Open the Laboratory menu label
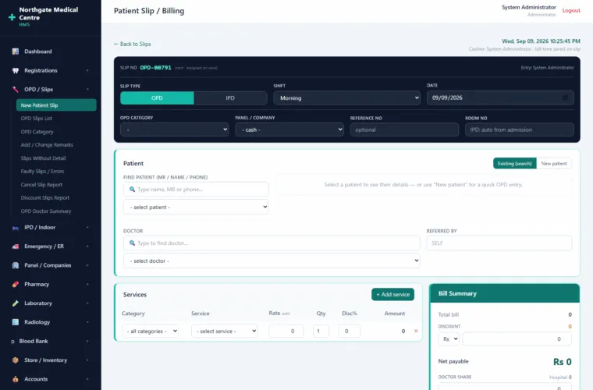Image resolution: width=593 pixels, height=390 pixels. click(38, 303)
